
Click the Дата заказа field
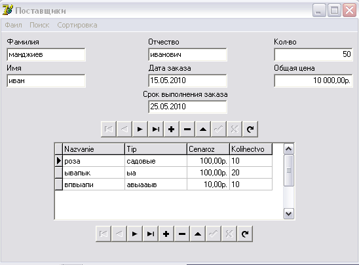click(x=187, y=80)
